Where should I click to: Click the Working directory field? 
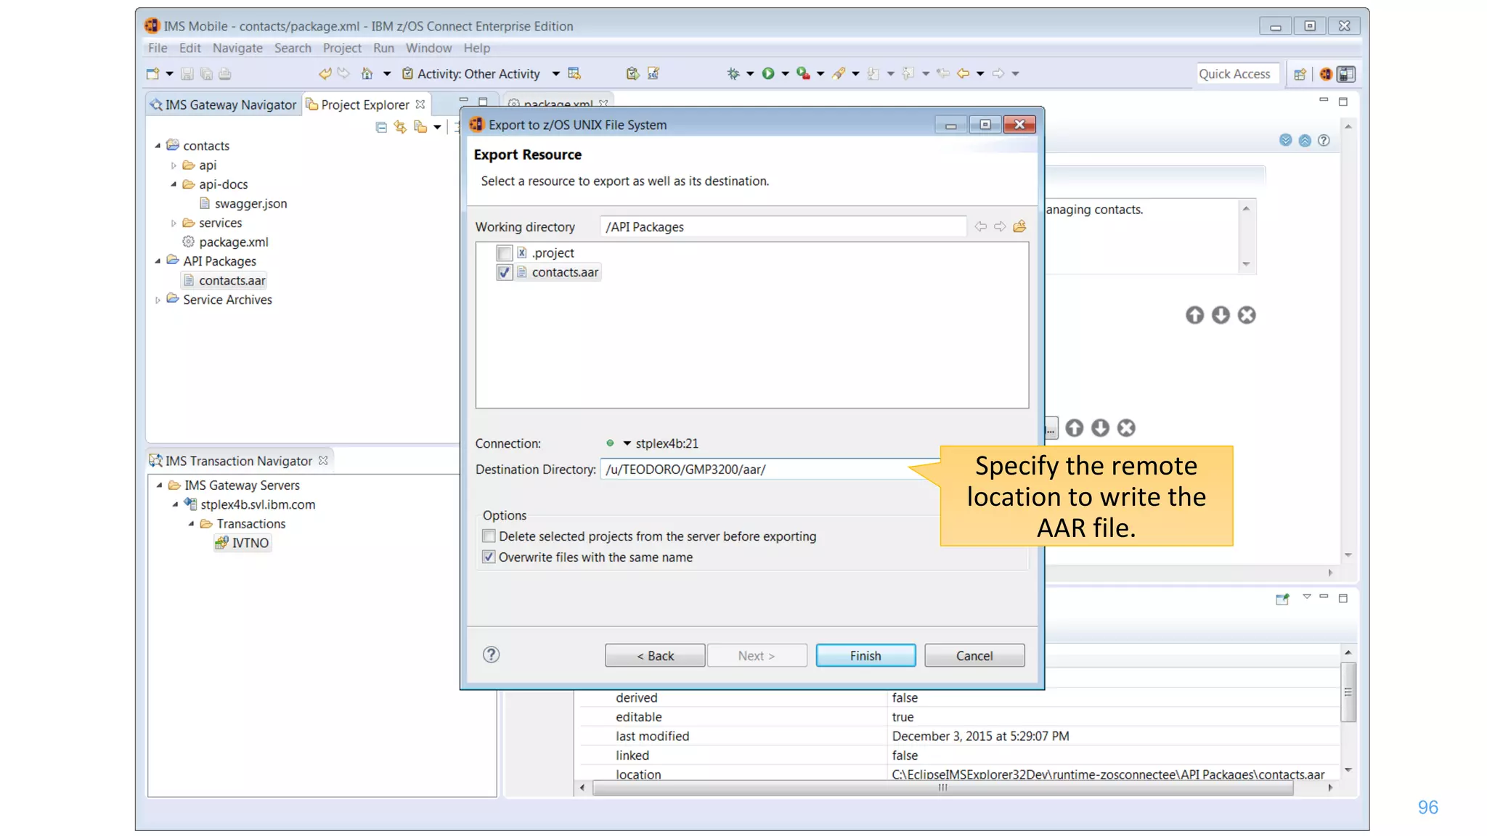coord(783,226)
